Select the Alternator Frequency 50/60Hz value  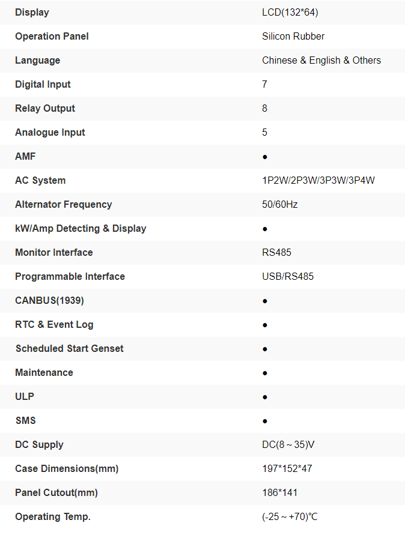click(280, 204)
